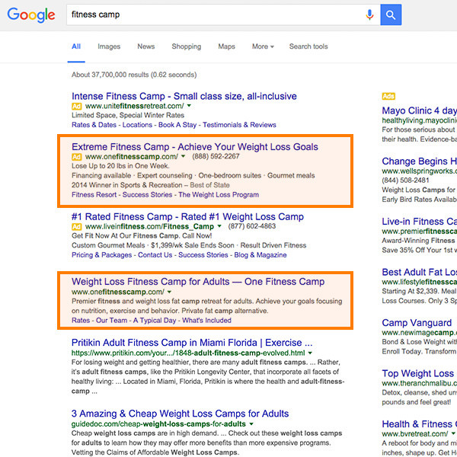Expand arrow next to bvretreat.com URL
This screenshot has height=457, width=457.
(x=453, y=433)
